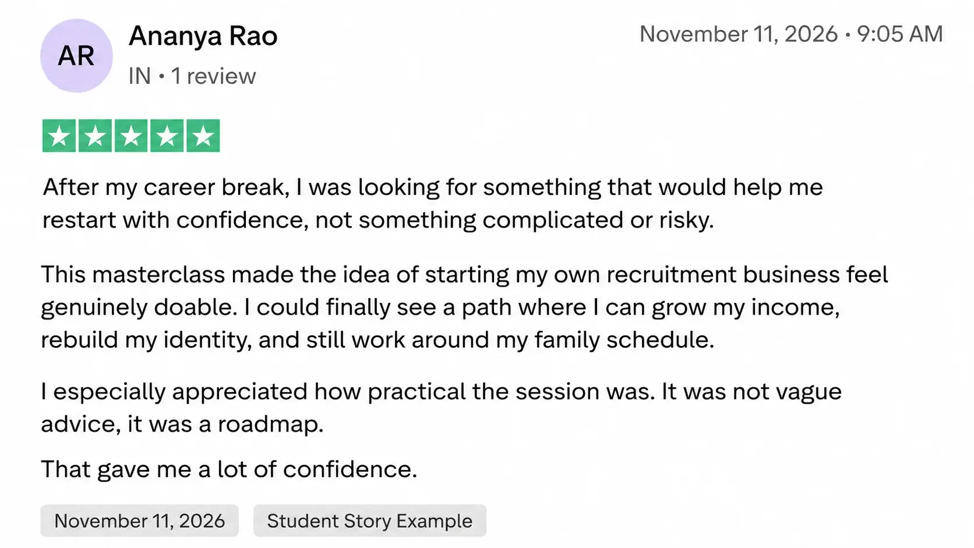The height and width of the screenshot is (548, 974).
Task: Click the first green star
Action: click(x=59, y=136)
